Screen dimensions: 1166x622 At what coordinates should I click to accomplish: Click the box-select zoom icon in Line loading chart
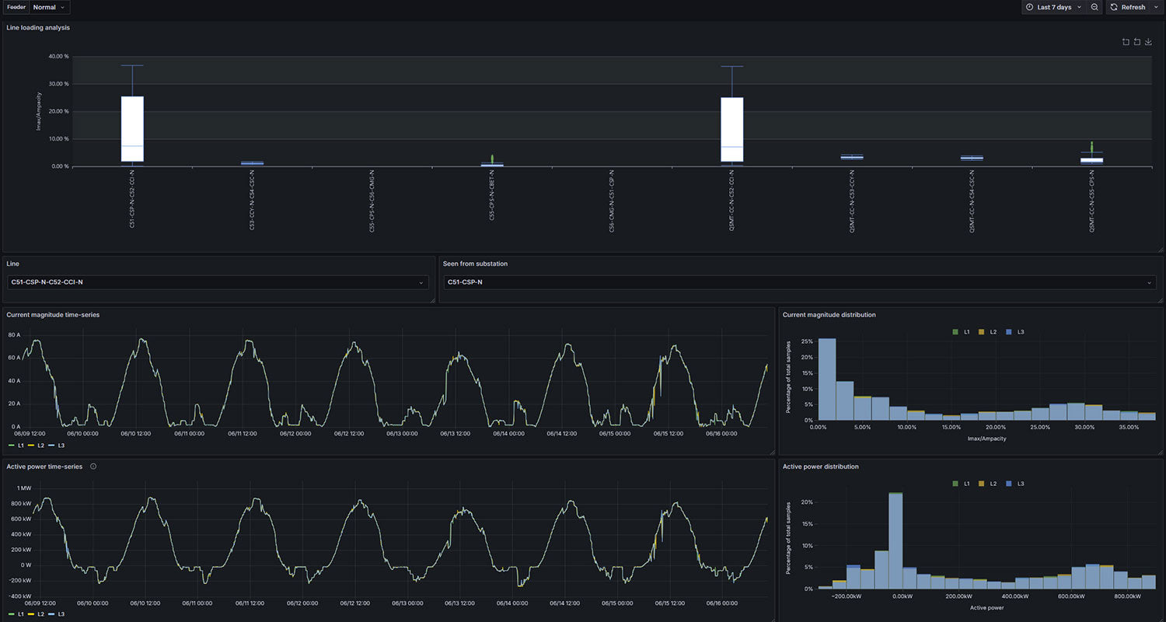pos(1126,42)
